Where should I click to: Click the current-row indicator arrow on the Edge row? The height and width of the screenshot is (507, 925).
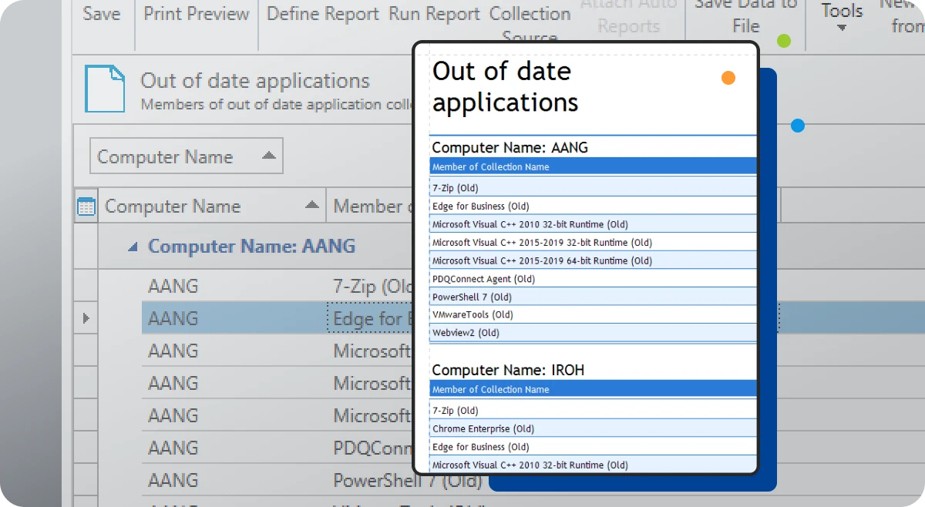(x=86, y=318)
